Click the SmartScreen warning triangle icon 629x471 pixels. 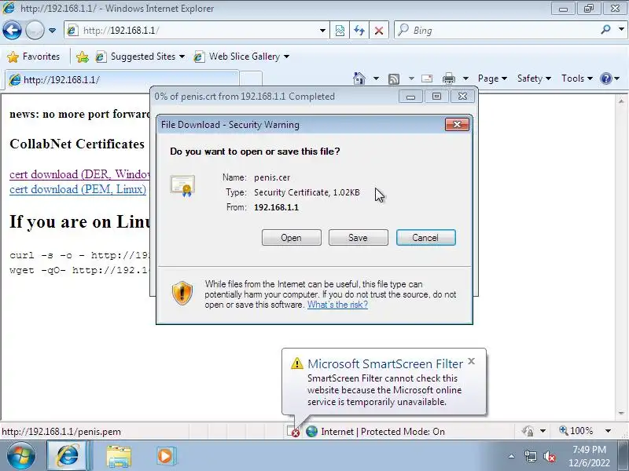click(x=297, y=363)
